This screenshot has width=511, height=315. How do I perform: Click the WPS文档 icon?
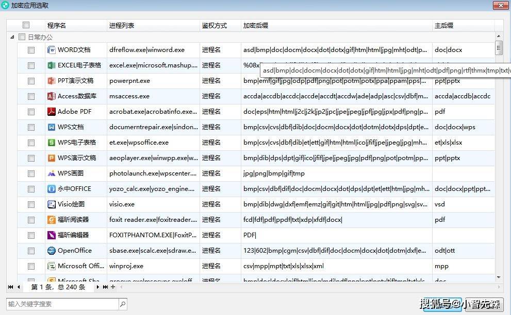(x=51, y=127)
